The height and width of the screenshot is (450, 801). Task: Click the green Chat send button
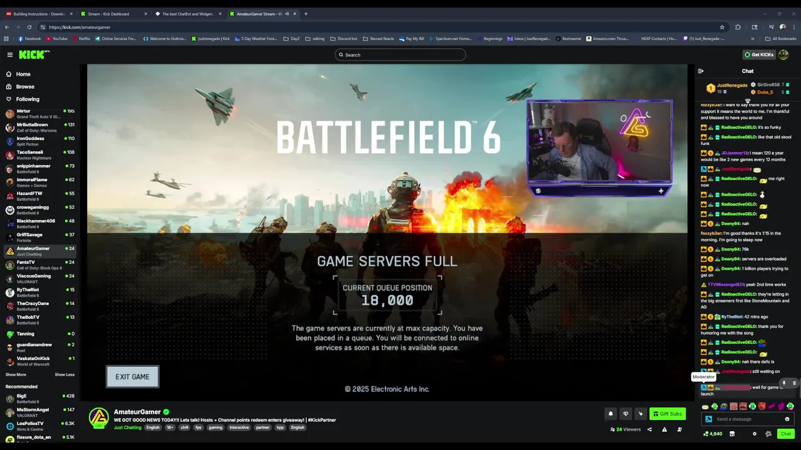(786, 434)
